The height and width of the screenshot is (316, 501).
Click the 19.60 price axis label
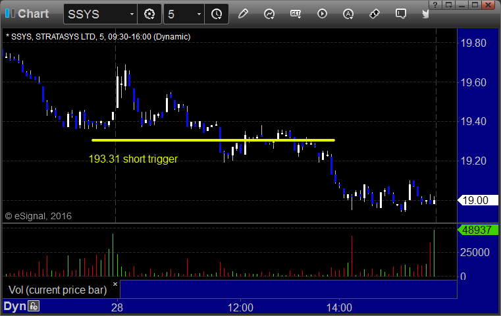(473, 82)
